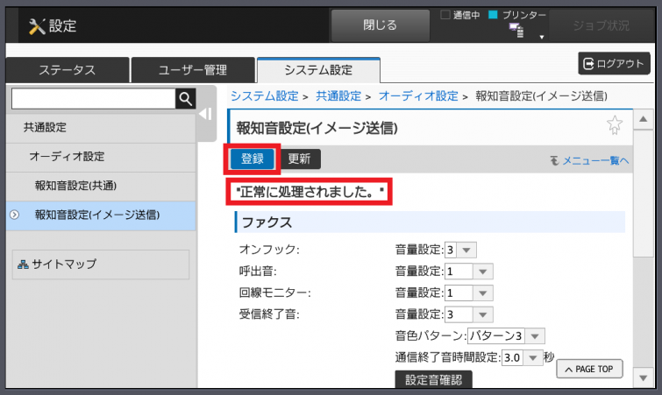662x395 pixels.
Task: Click the sidebar search input field
Action: click(92, 99)
